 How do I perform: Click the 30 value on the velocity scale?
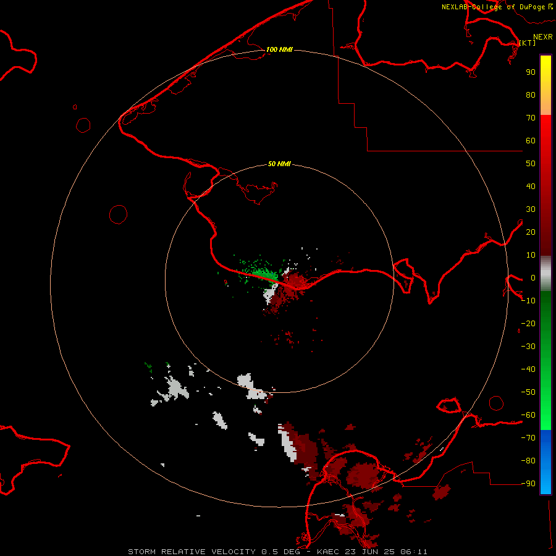pyautogui.click(x=531, y=209)
